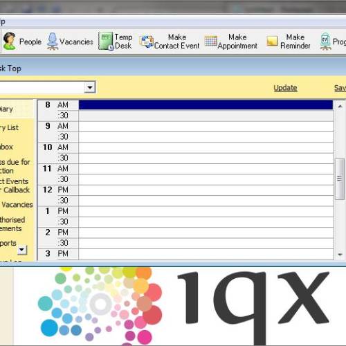
Task: Expand the sidebar list down arrow
Action: pyautogui.click(x=22, y=250)
